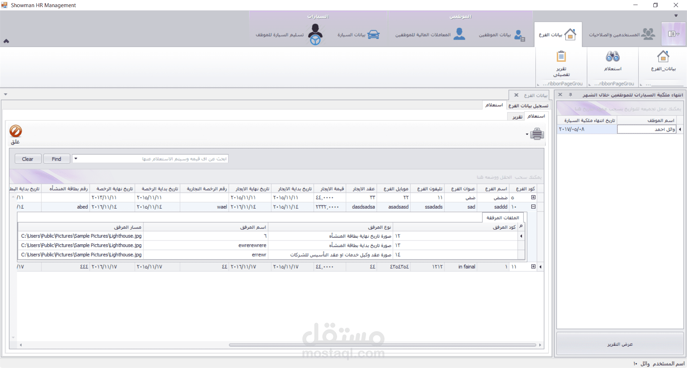
Task: Select the وائل احمد cell
Action: point(647,129)
